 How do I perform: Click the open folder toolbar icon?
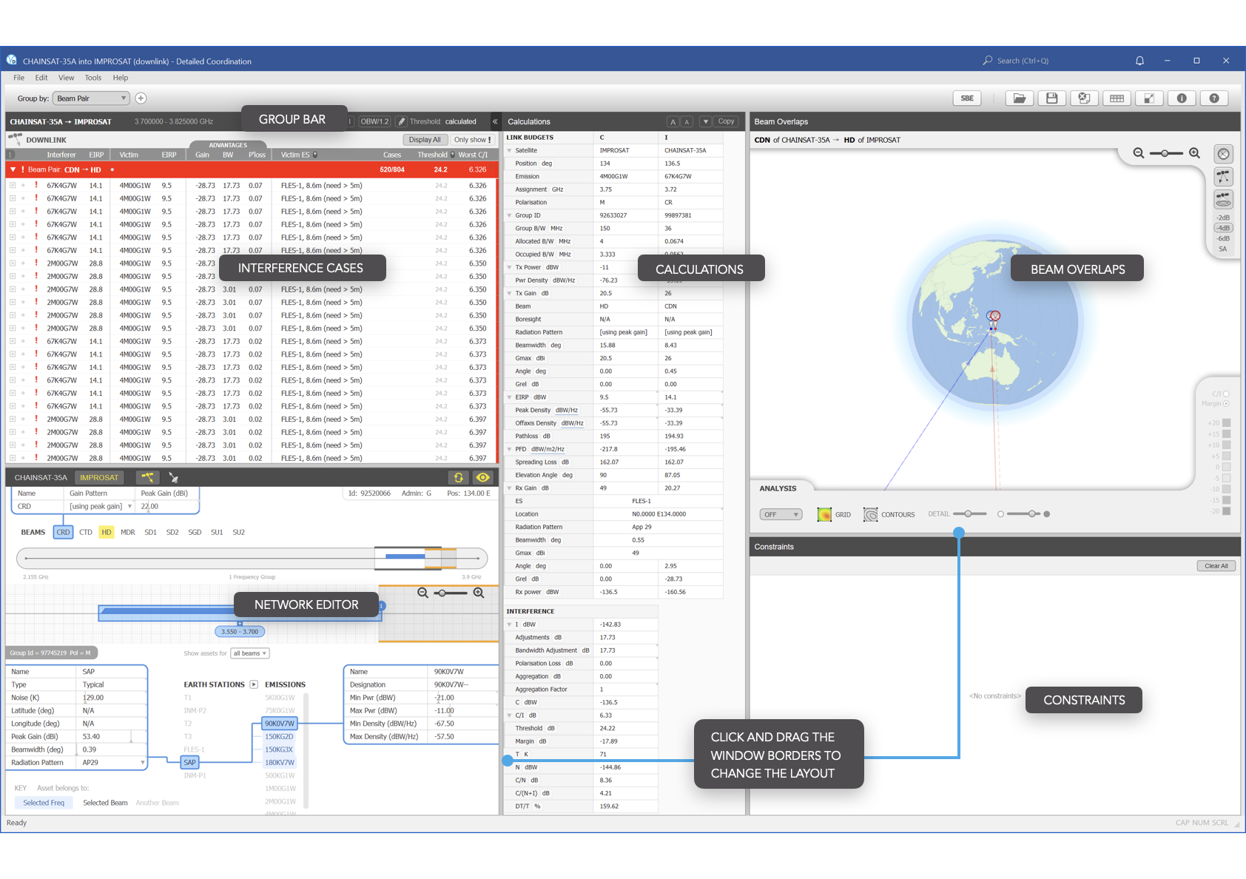click(x=1020, y=98)
